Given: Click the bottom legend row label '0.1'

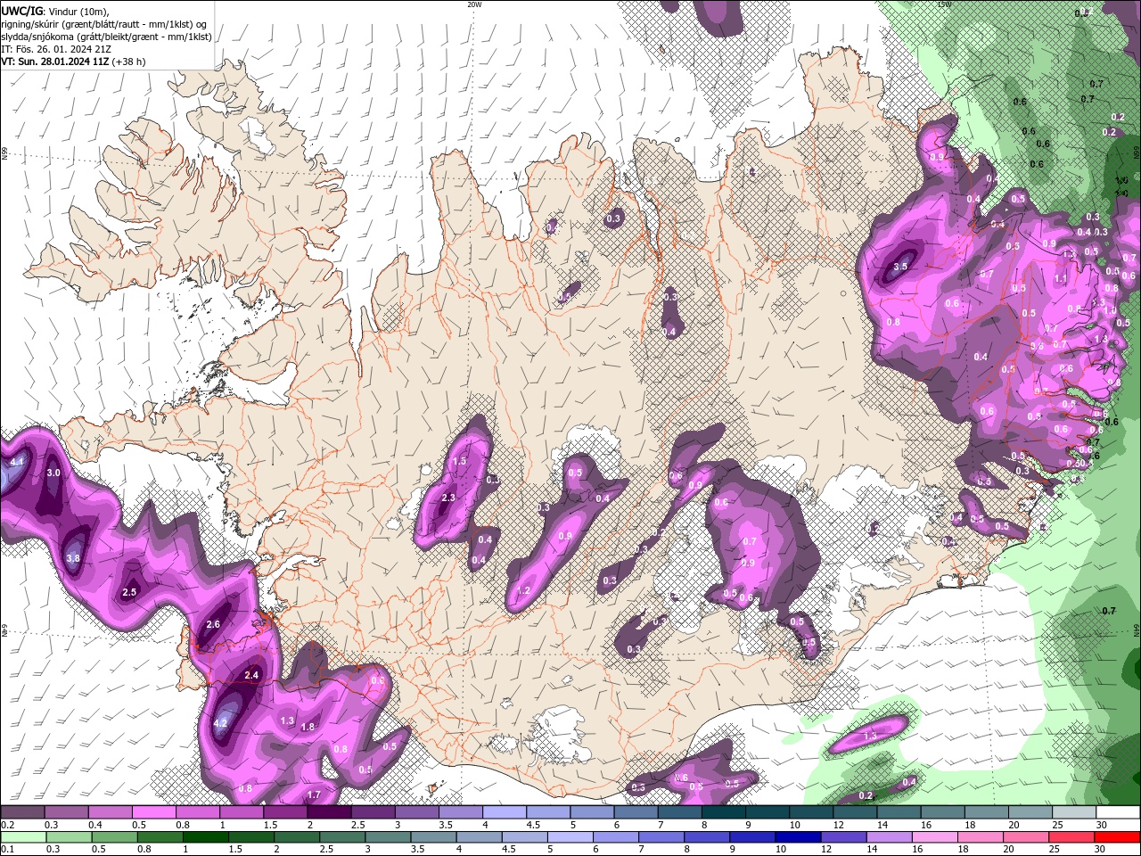Looking at the screenshot, I should click(7, 850).
